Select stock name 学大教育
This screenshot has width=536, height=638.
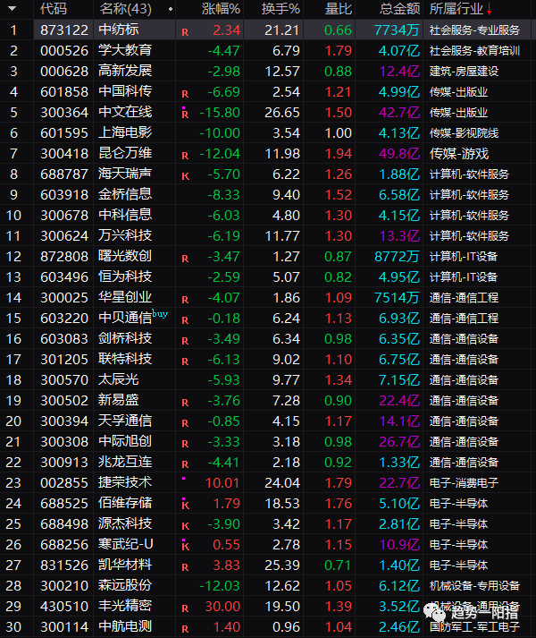coord(125,50)
